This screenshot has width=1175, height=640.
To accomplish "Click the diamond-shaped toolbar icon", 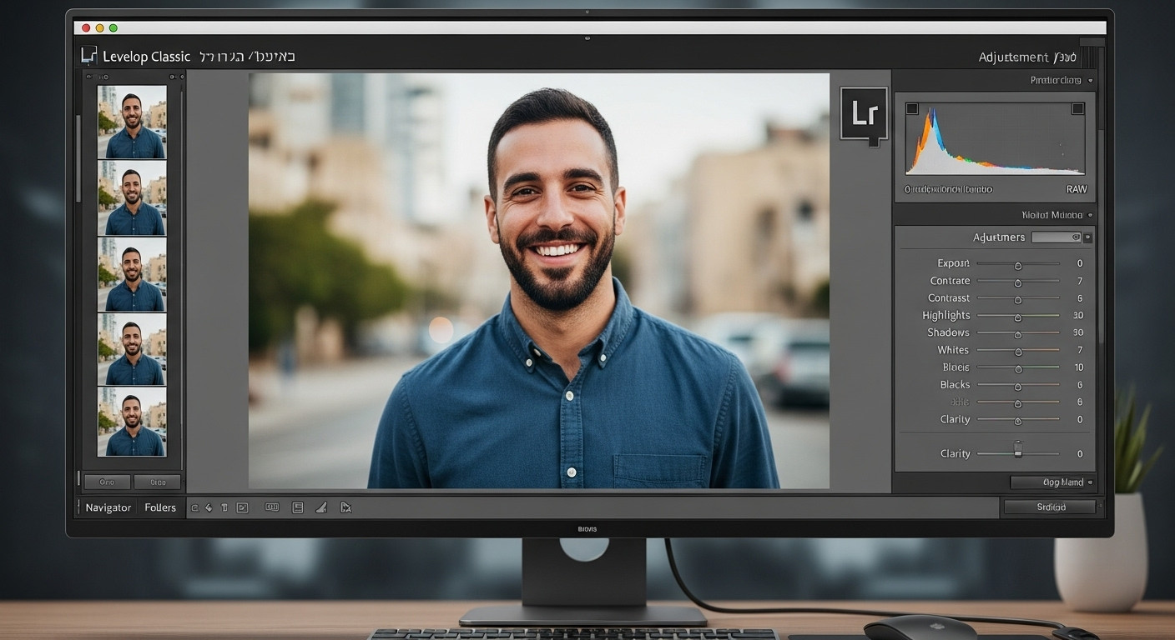I will [209, 507].
